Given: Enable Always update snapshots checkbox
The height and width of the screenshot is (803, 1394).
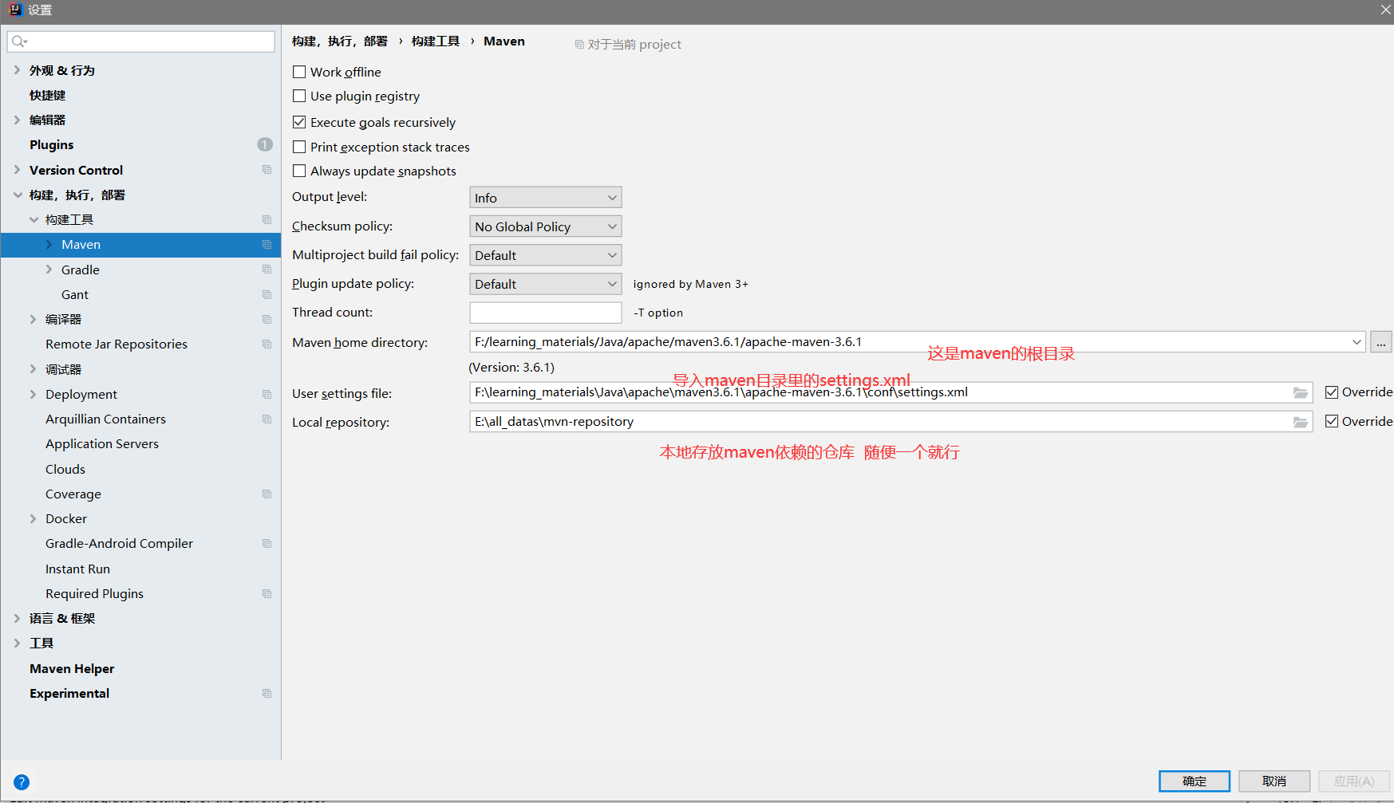Looking at the screenshot, I should 299,171.
